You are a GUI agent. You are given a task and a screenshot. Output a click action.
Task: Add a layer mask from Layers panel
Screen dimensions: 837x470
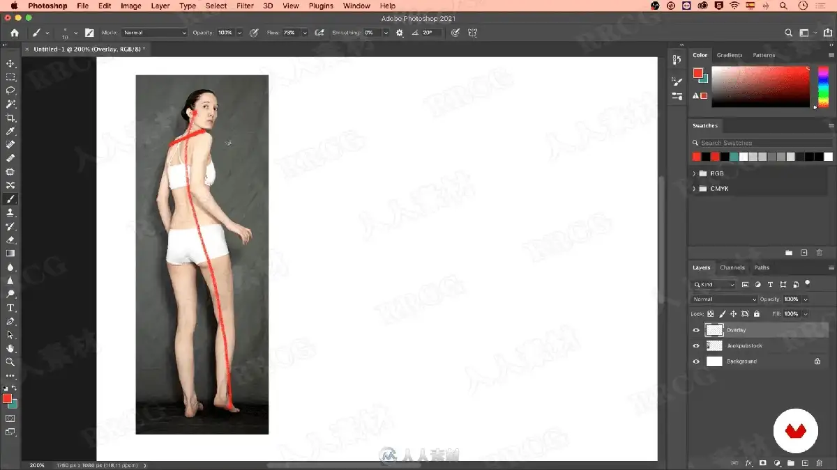tap(763, 462)
